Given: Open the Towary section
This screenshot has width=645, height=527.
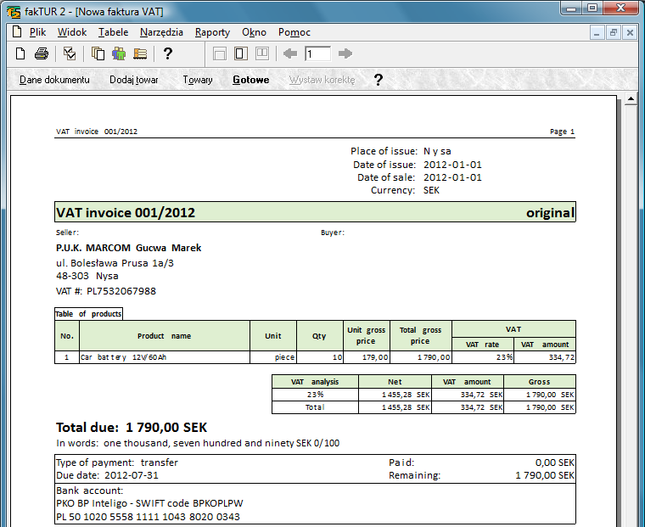Looking at the screenshot, I should 198,80.
